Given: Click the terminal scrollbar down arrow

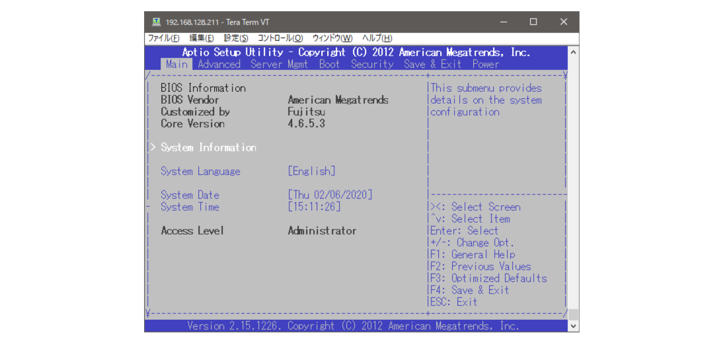Looking at the screenshot, I should point(574,326).
